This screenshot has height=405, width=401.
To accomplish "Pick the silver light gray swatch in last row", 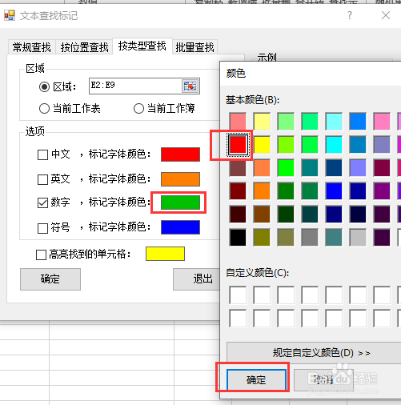I will pyautogui.click(x=358, y=238).
